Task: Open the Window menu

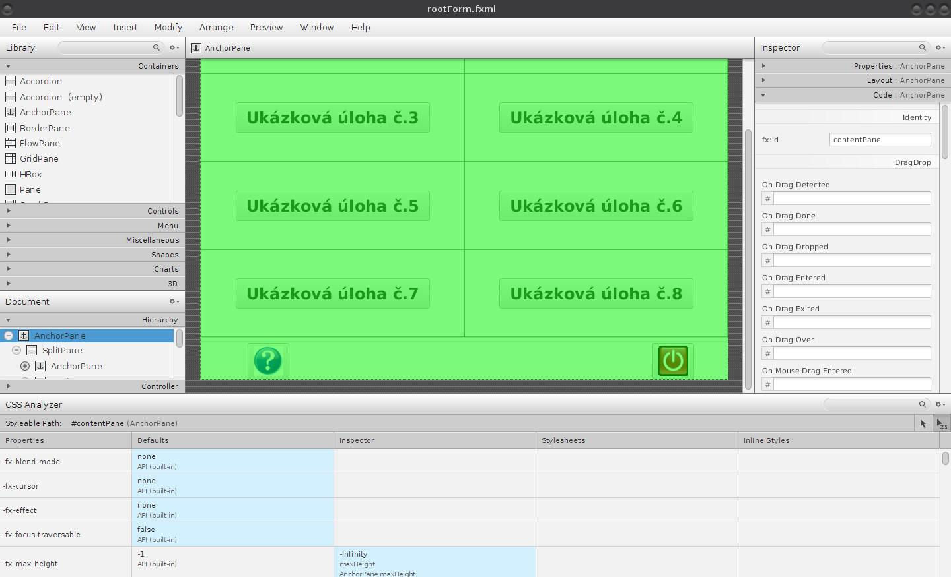Action: tap(317, 27)
